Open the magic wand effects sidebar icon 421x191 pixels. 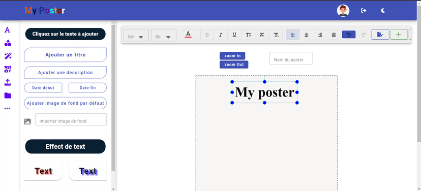pyautogui.click(x=8, y=56)
